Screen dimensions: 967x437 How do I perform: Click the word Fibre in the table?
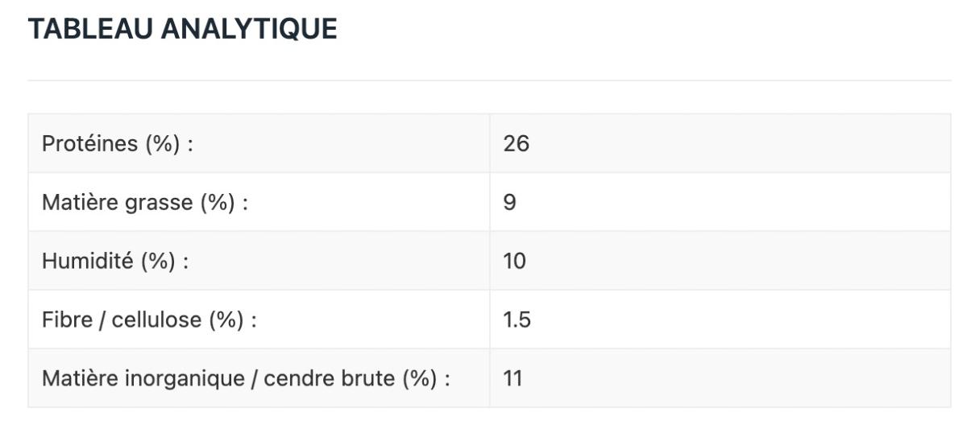pos(60,320)
